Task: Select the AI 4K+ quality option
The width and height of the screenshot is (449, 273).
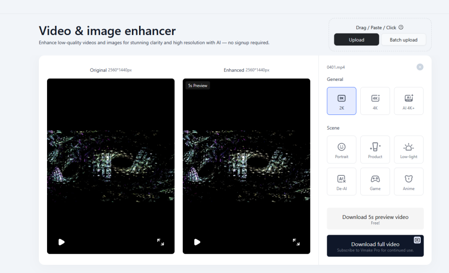Action: (x=409, y=101)
